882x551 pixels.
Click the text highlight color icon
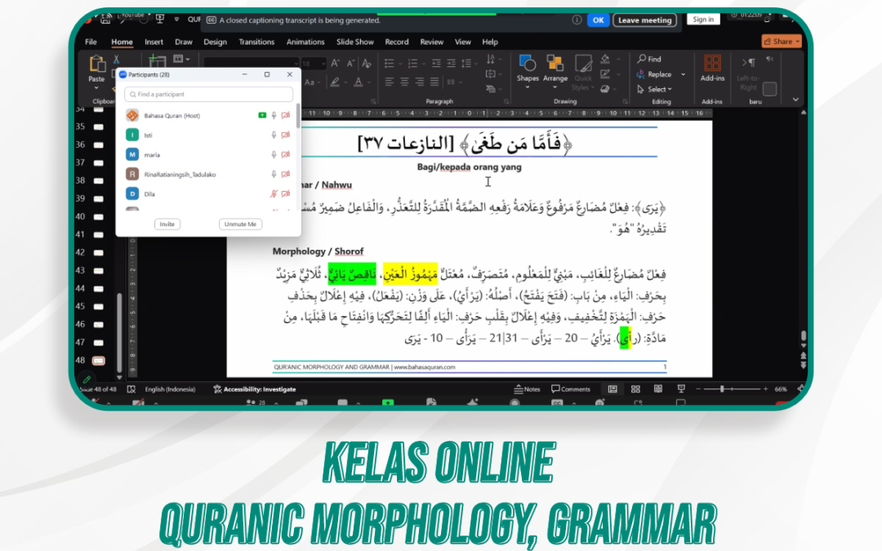click(x=336, y=82)
